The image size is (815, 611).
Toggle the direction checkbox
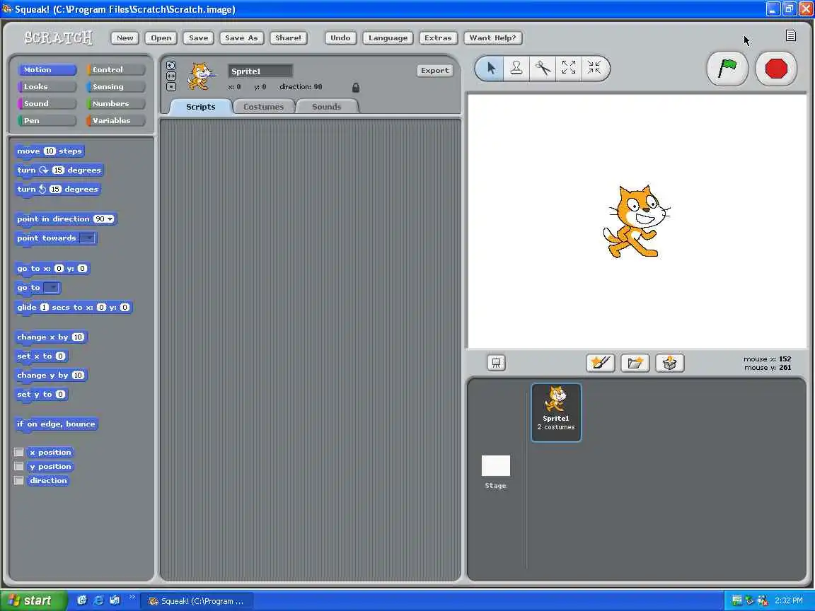(18, 480)
